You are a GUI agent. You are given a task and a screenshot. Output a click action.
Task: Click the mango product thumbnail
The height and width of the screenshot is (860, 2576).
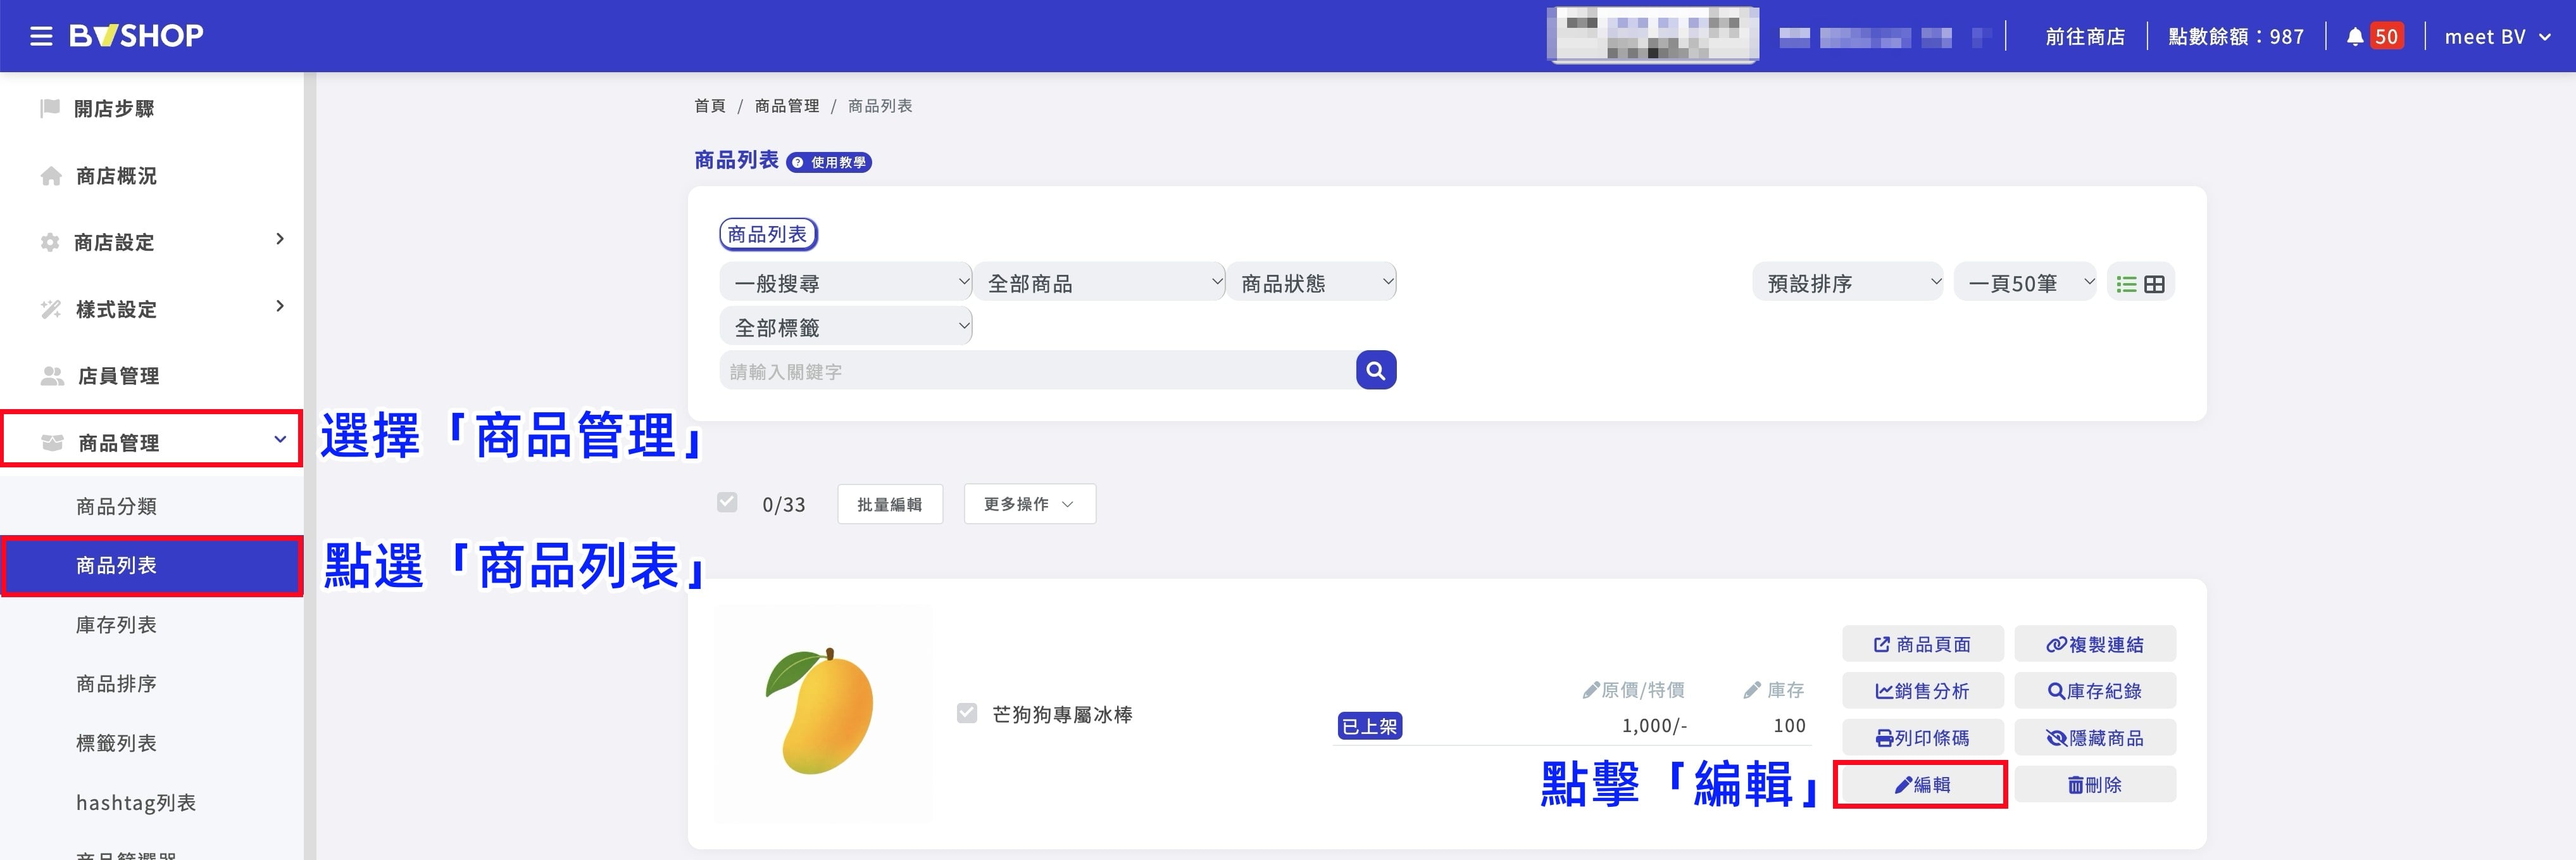click(x=822, y=713)
